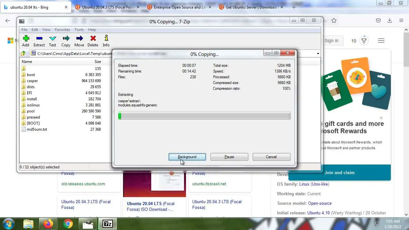Open the Edit menu
The width and height of the screenshot is (409, 230).
[35, 29]
